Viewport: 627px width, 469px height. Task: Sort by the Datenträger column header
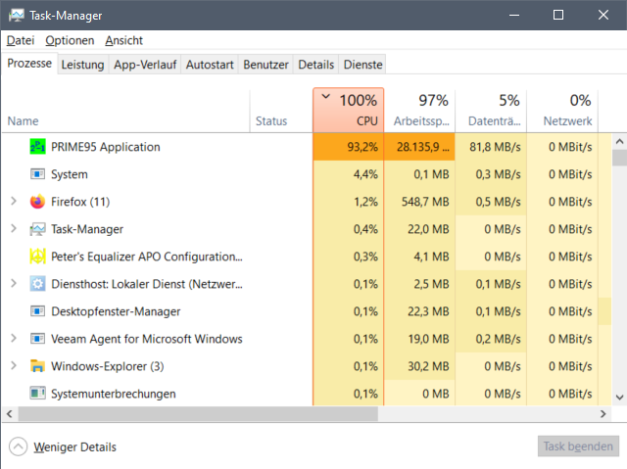pyautogui.click(x=491, y=111)
